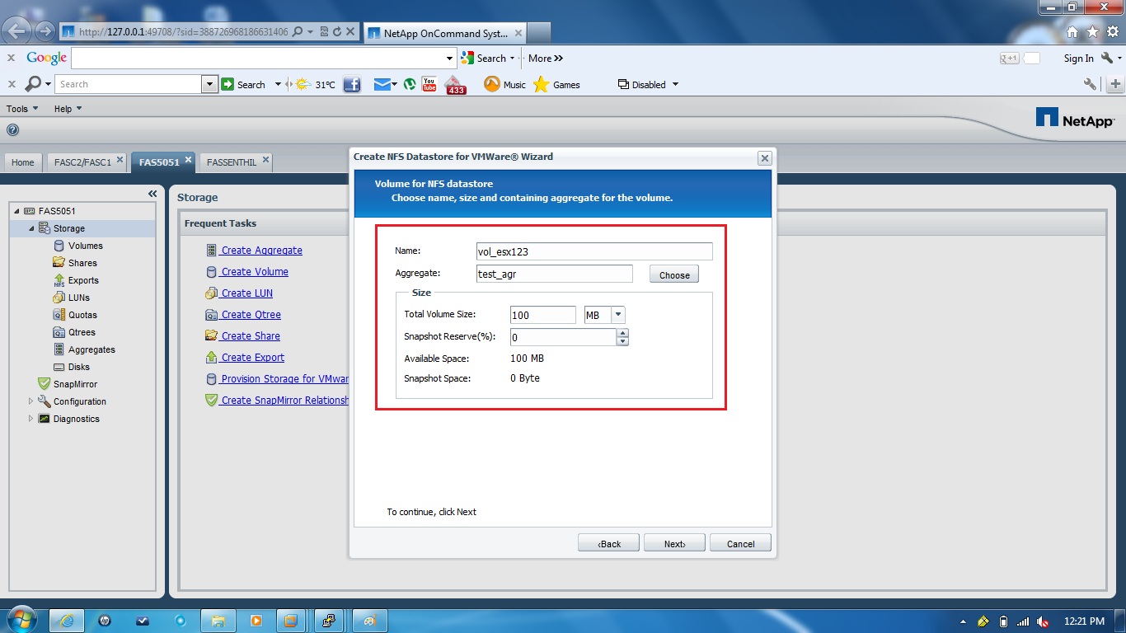Collapse the navigation pane with the double-chevron
This screenshot has width=1126, height=633.
[x=152, y=193]
